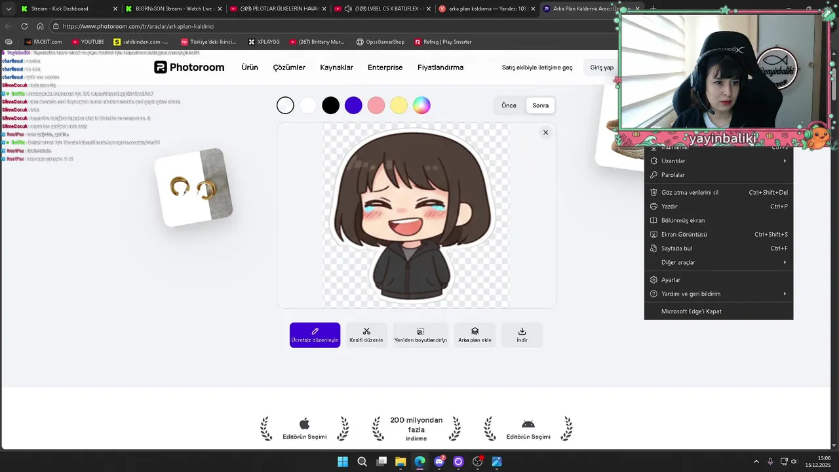Select Bölünmüş ekran in the menu

coord(718,220)
